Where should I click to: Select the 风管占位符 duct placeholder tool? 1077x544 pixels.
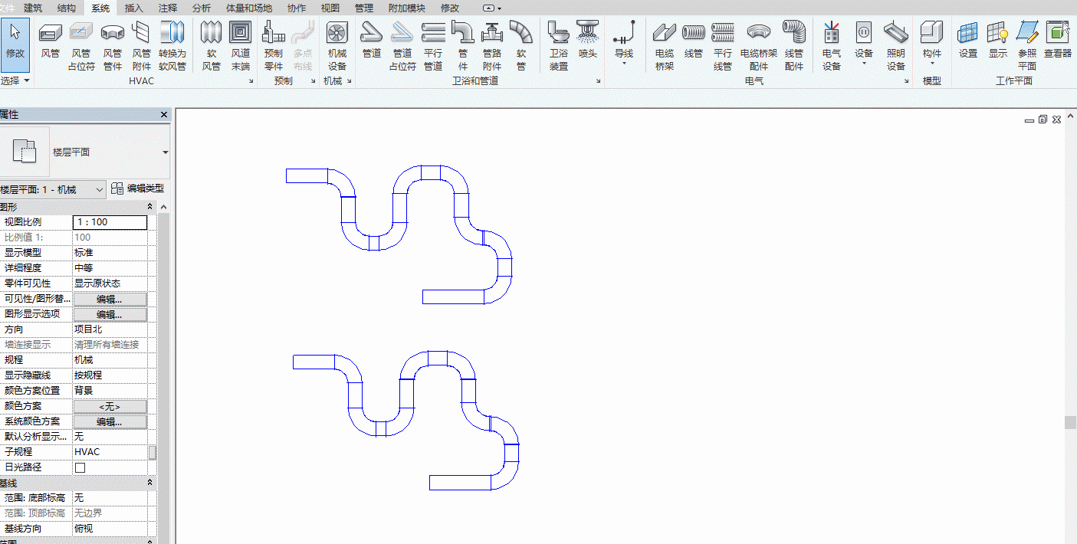pyautogui.click(x=81, y=44)
